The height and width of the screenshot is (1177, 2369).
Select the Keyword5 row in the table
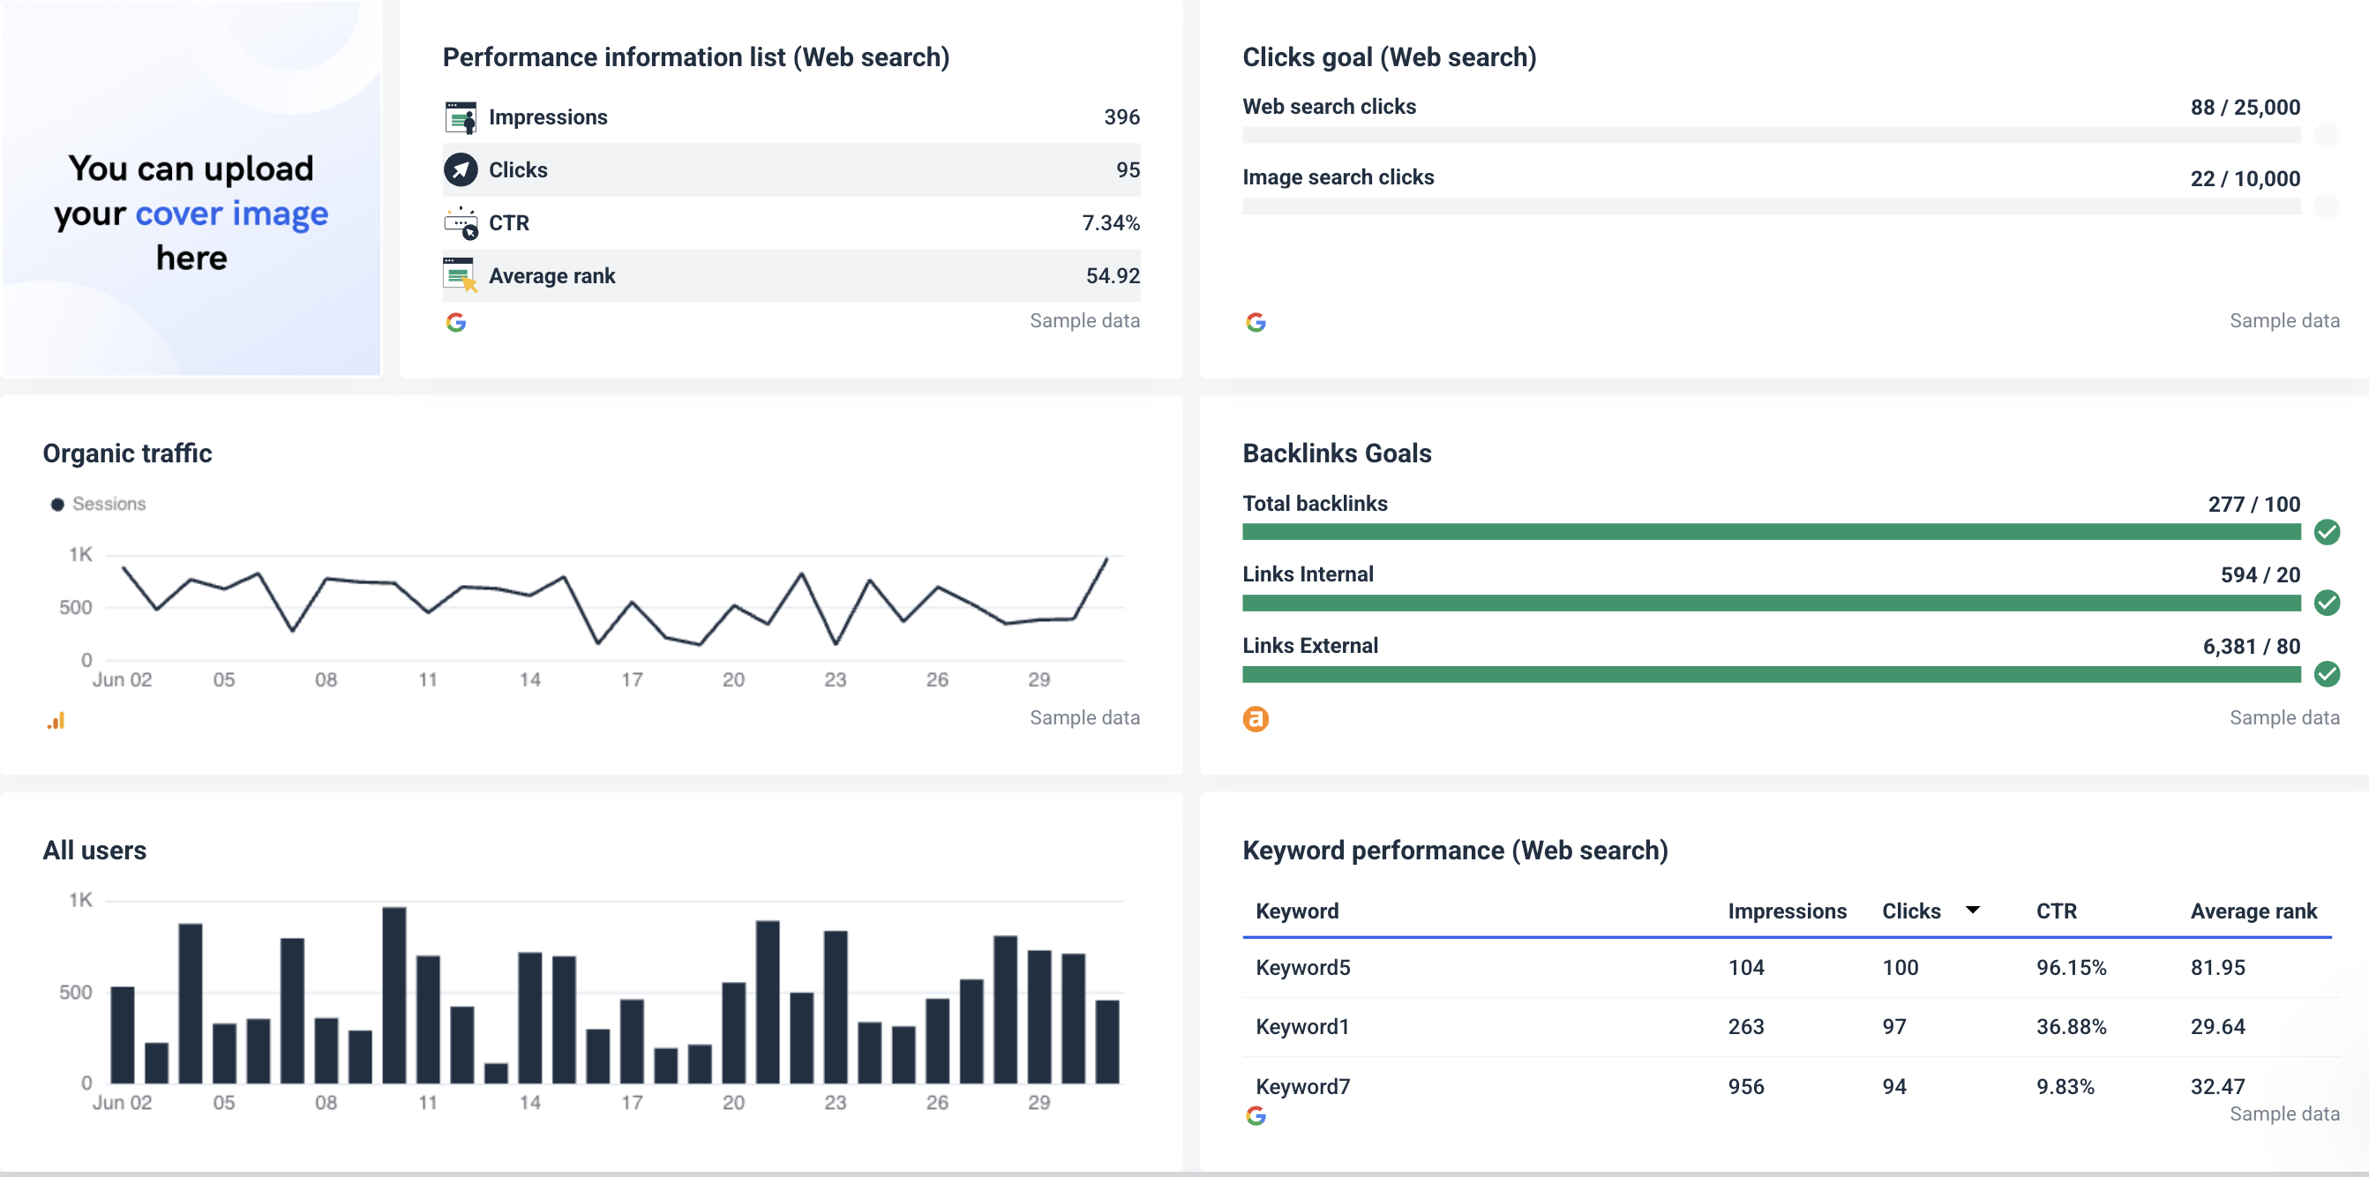coord(1302,966)
